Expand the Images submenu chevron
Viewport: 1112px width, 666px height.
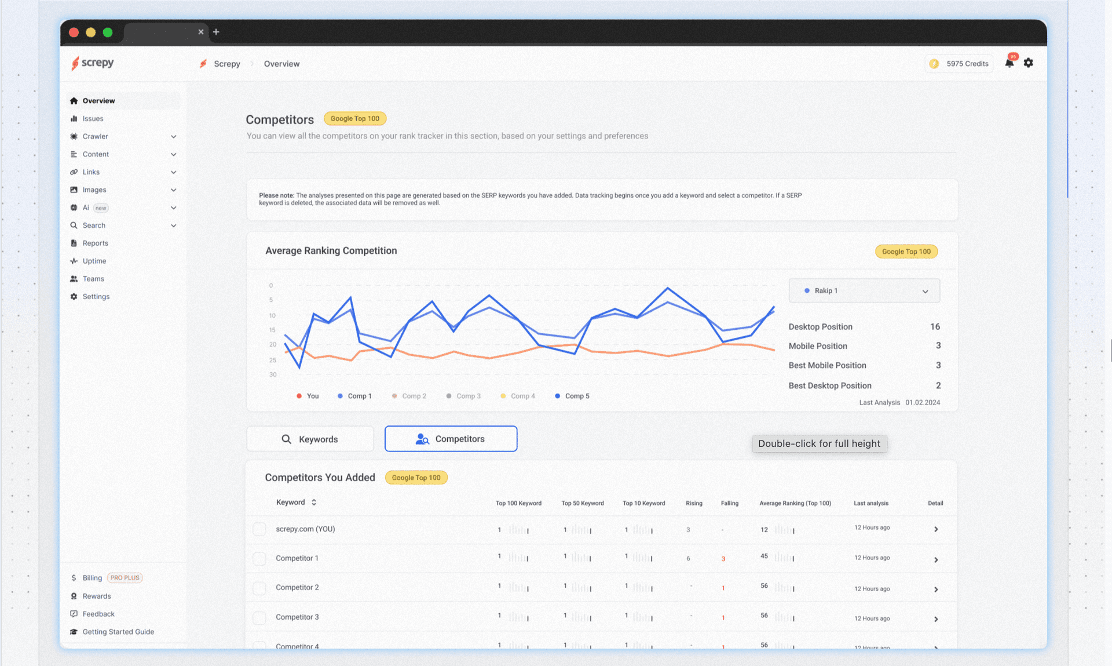click(173, 190)
